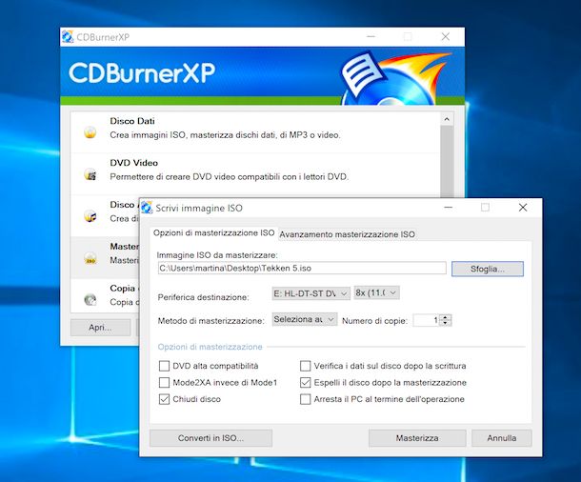Uncheck the Chiudi disco option
The width and height of the screenshot is (581, 482).
click(164, 399)
